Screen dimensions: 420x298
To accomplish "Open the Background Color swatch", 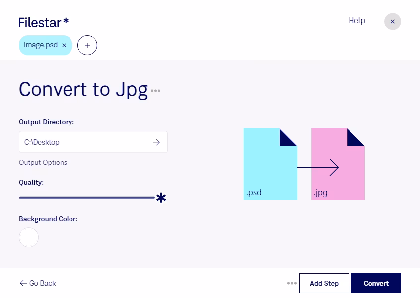I will (29, 237).
